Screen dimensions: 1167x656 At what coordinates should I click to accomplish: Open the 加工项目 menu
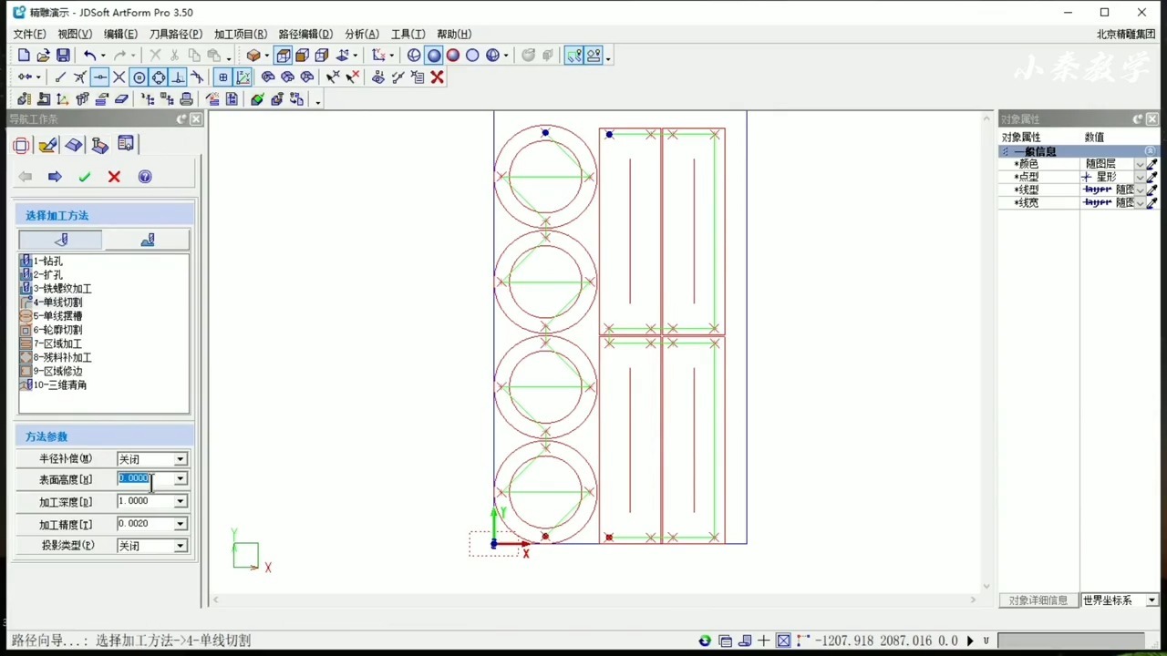coord(241,35)
